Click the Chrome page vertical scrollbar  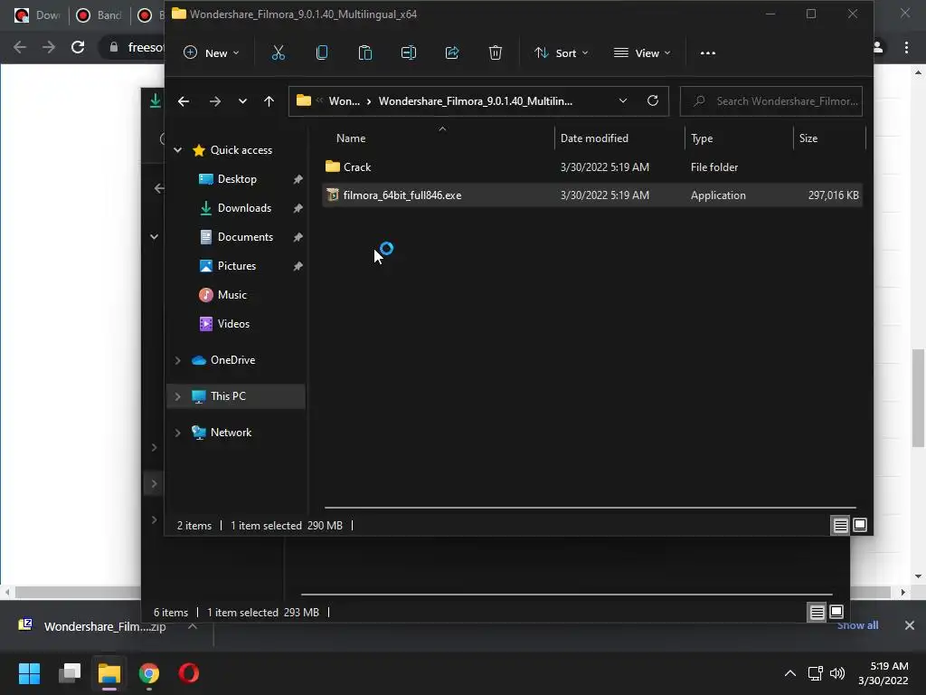click(x=918, y=398)
